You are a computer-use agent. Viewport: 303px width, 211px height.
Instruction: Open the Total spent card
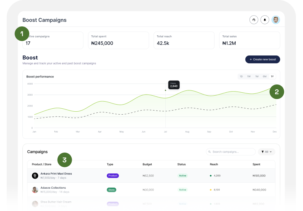click(x=119, y=40)
